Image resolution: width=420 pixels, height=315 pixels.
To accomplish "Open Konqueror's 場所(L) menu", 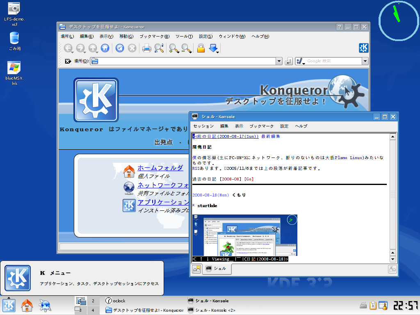I will tap(67, 37).
